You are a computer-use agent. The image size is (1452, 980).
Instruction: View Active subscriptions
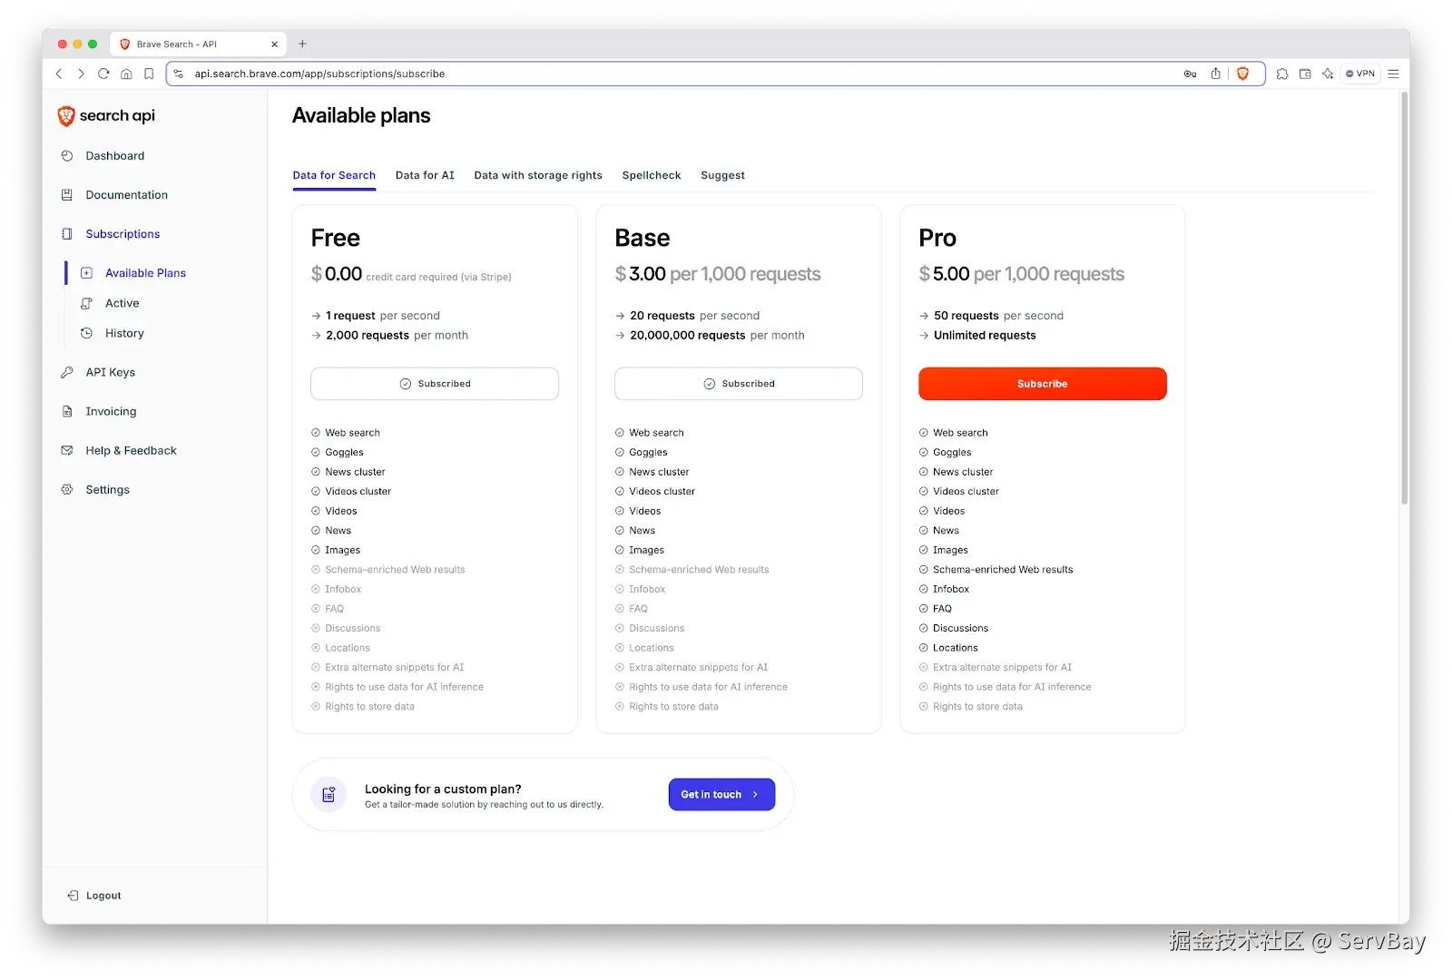(x=122, y=303)
